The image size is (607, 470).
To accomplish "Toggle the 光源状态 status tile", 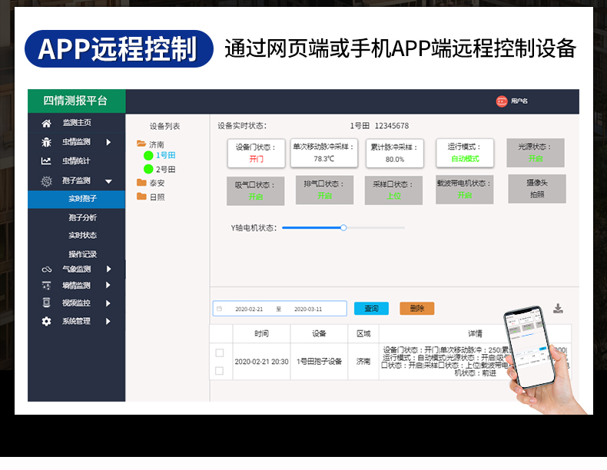I will tap(535, 153).
